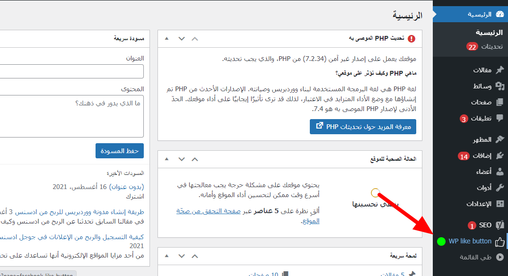Click the site health yellow status circle
The height and width of the screenshot is (276, 508).
(x=375, y=193)
